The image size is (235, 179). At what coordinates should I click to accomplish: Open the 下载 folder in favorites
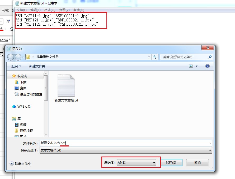point(23,82)
